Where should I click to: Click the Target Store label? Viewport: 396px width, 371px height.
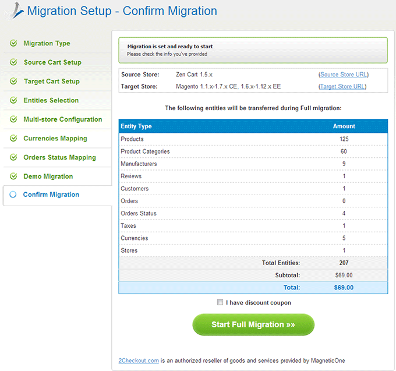click(x=139, y=86)
